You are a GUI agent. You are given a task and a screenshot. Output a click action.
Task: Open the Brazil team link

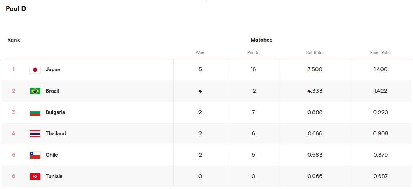(x=52, y=91)
